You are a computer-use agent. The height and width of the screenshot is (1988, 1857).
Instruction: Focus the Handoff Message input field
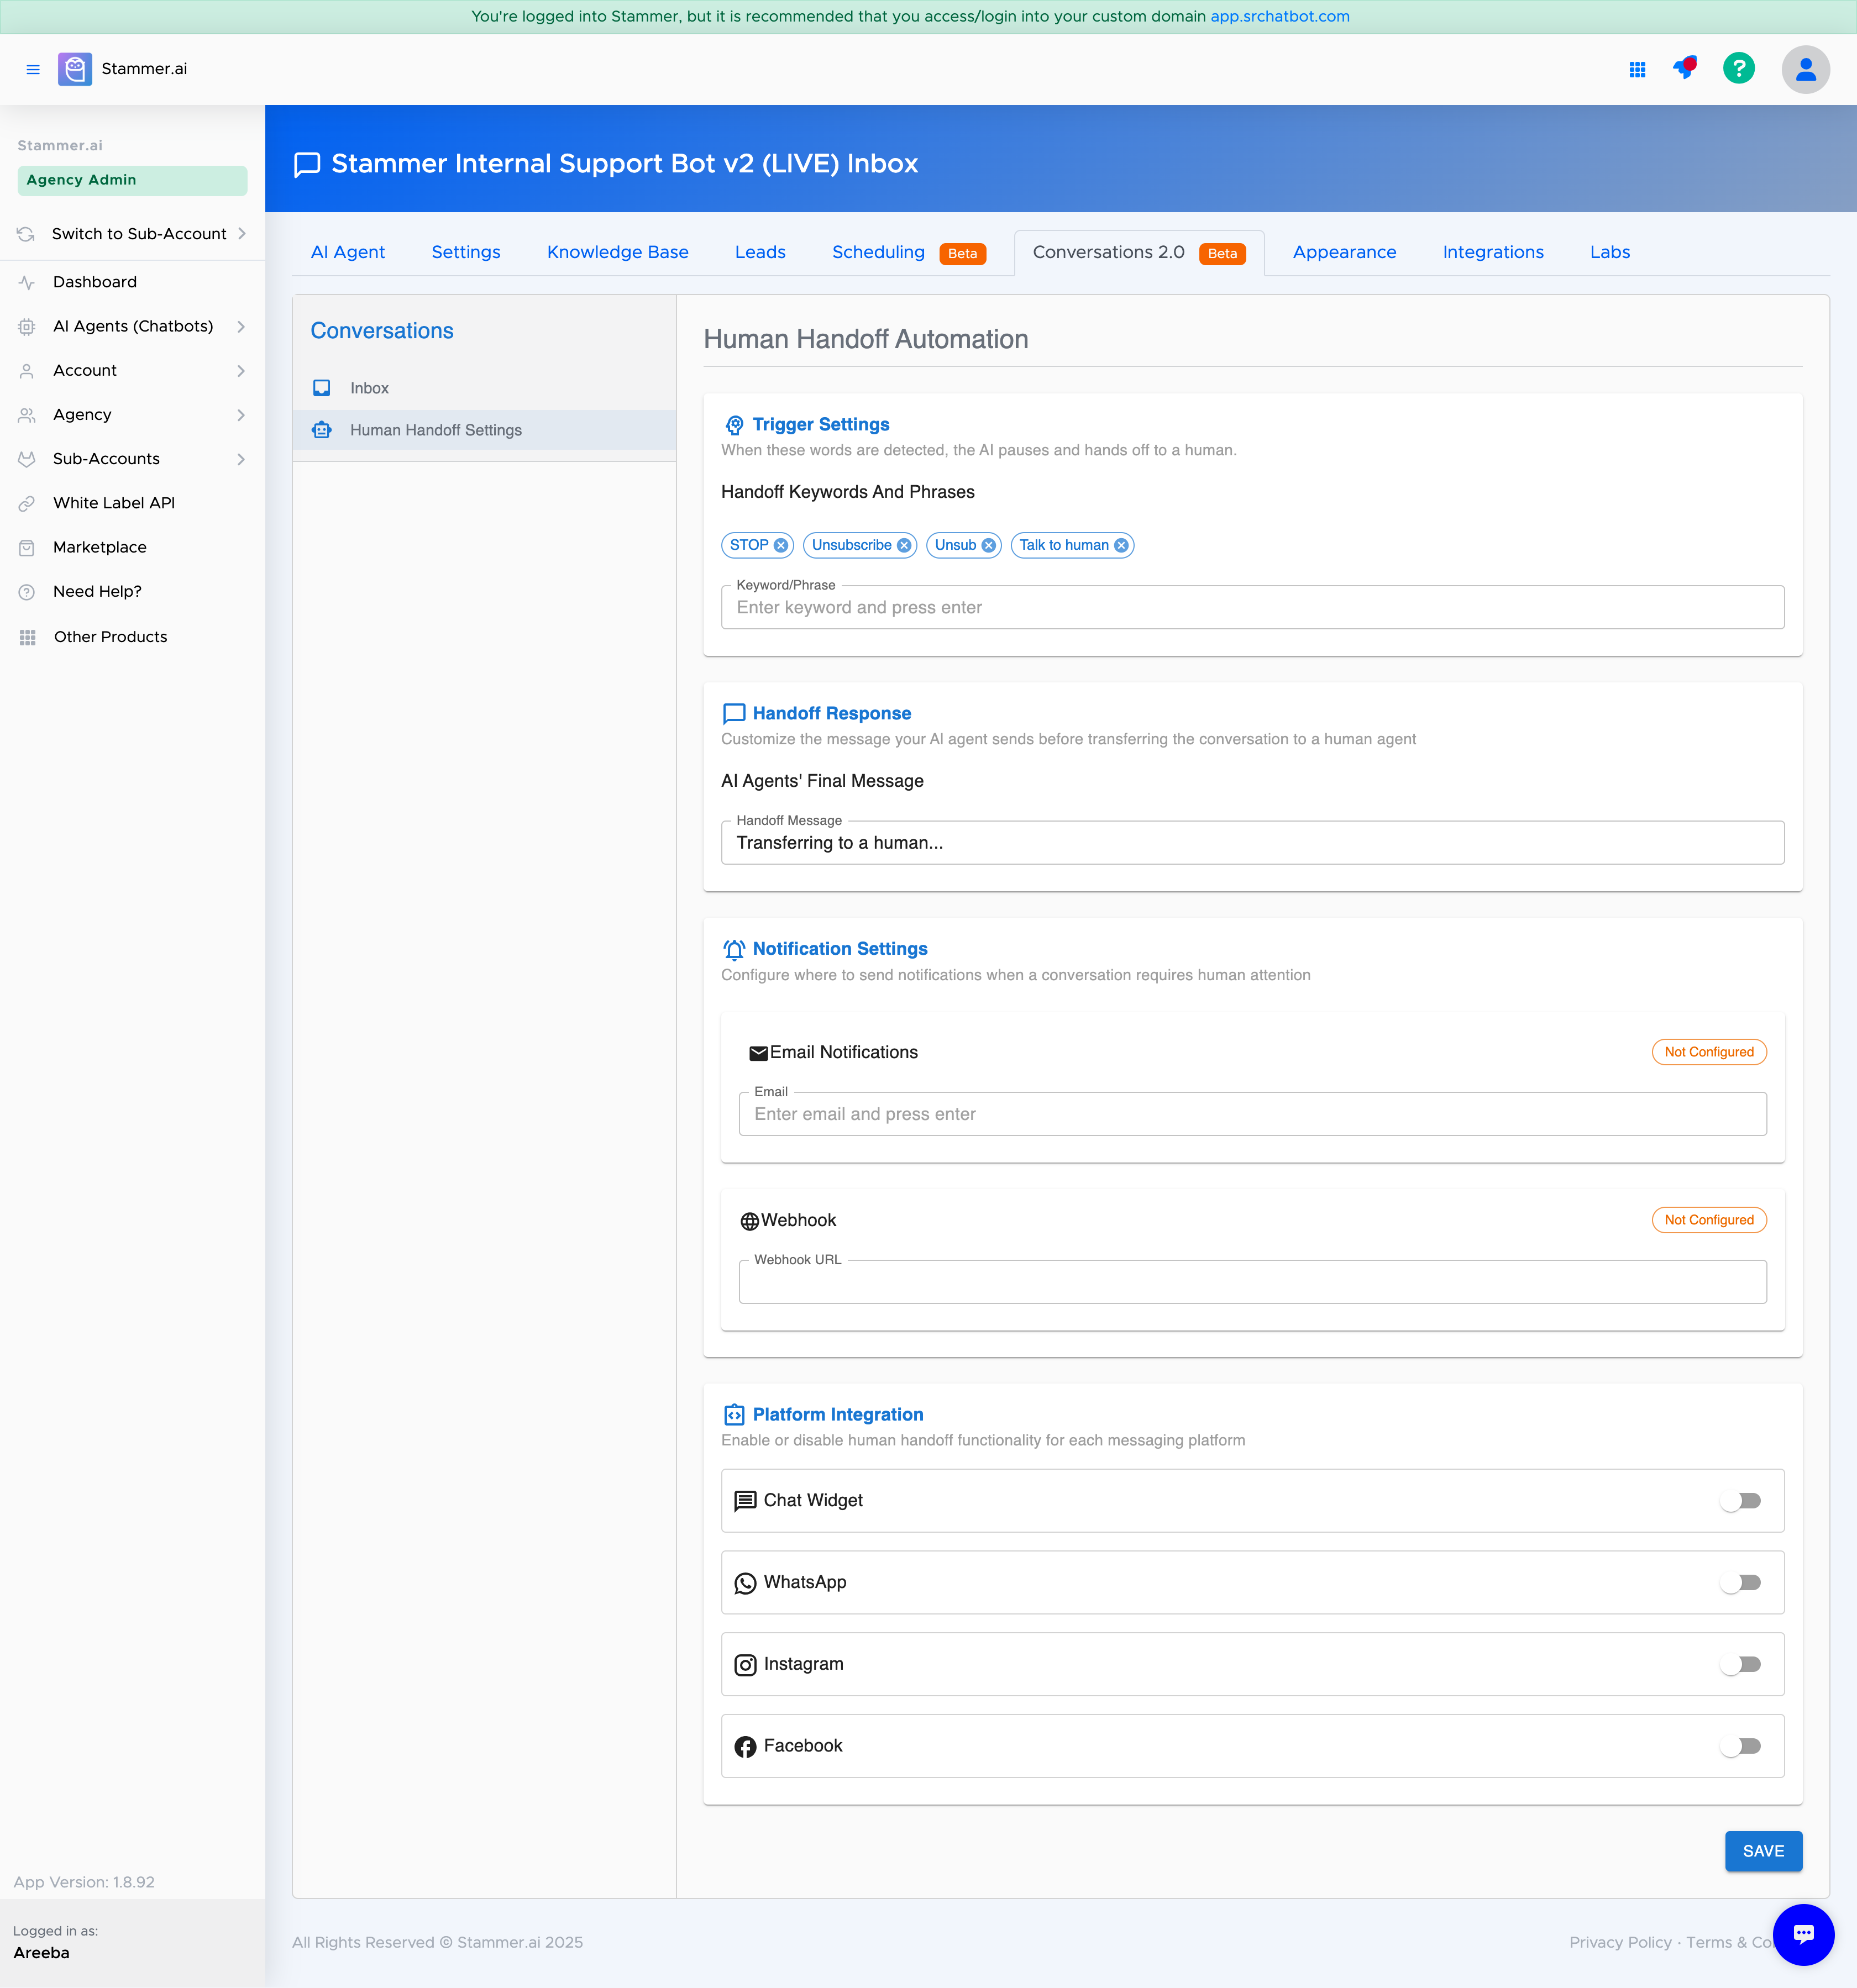click(1253, 843)
